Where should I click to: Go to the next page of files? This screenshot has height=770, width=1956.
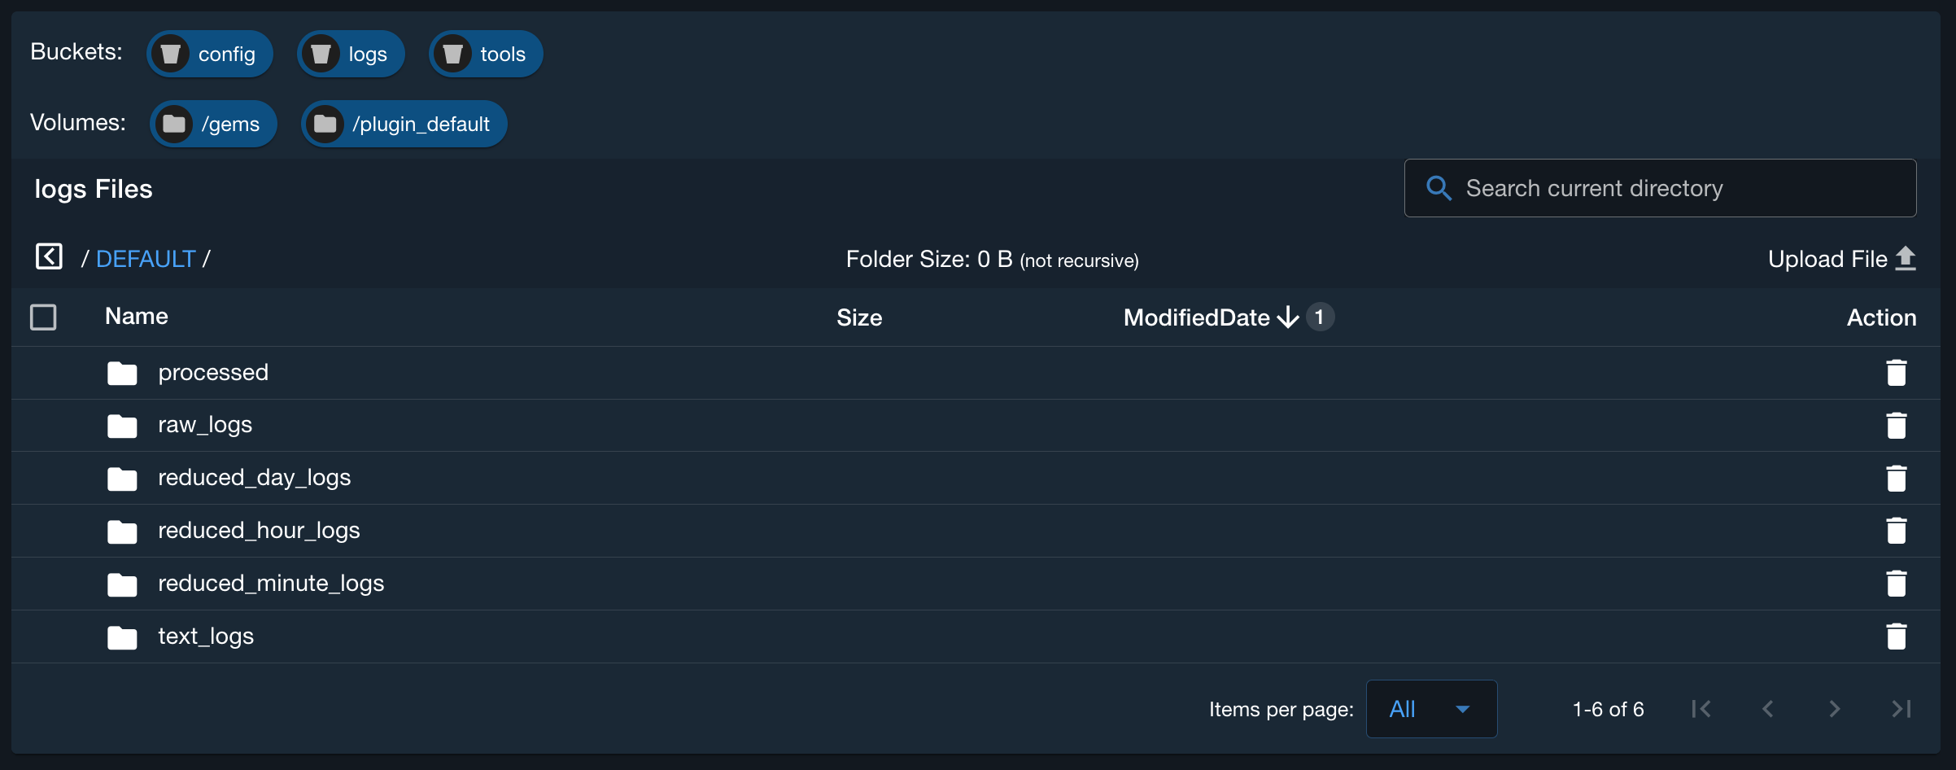1834,709
